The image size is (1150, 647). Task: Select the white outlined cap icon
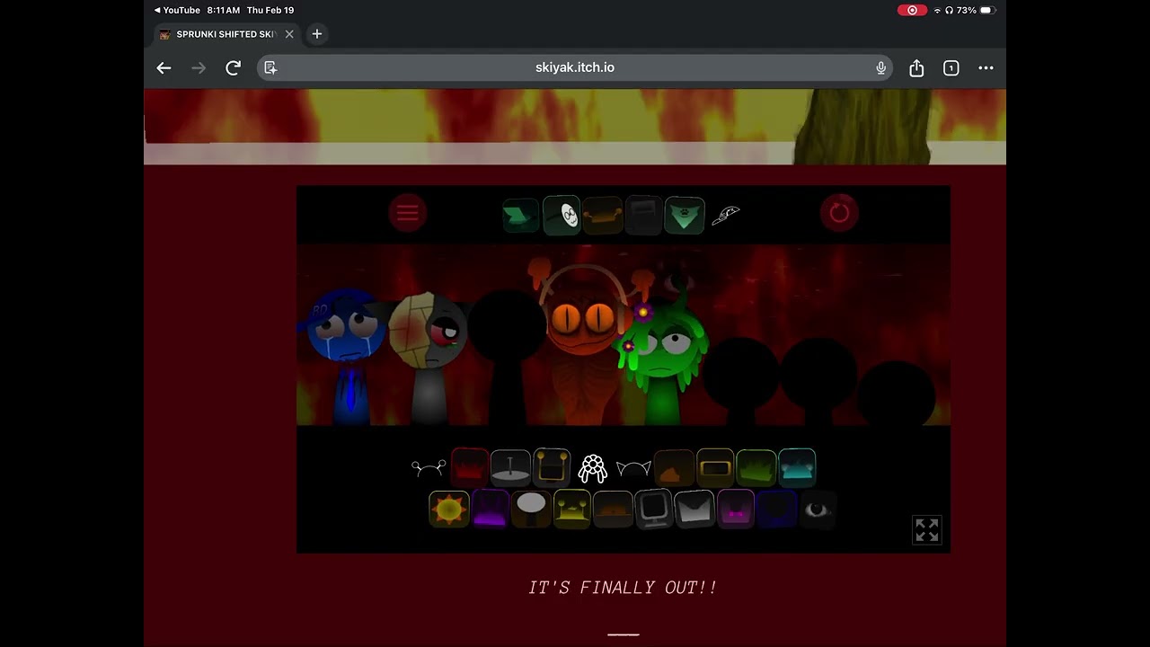point(726,215)
